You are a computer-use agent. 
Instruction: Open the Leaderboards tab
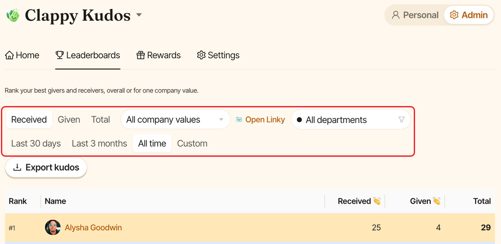tap(88, 55)
